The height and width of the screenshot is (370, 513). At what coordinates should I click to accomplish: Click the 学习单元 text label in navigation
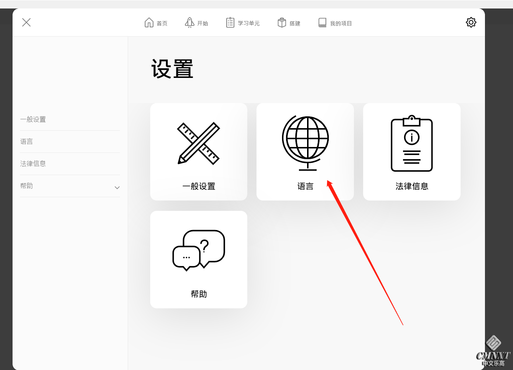(x=248, y=23)
